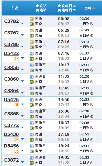Open train number link C3868

[12, 114]
